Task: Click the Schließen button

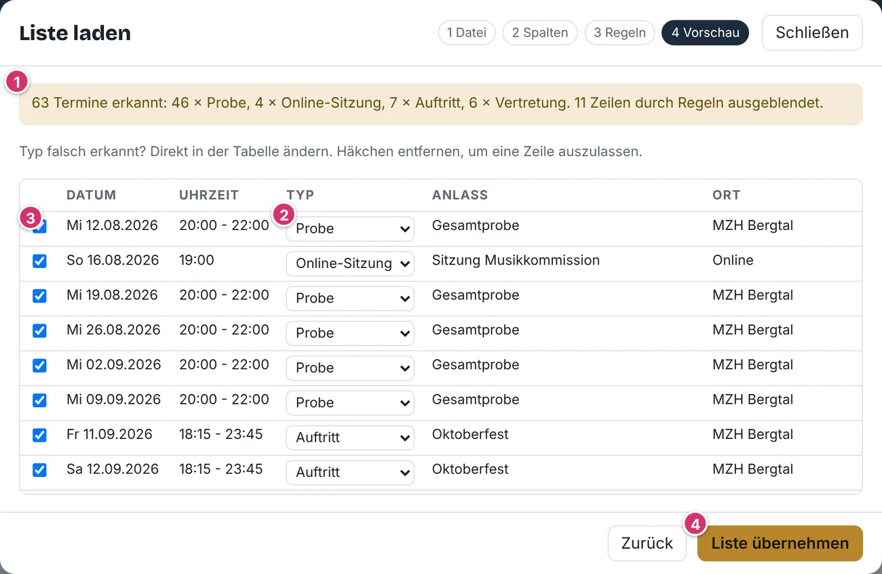Action: [x=812, y=33]
